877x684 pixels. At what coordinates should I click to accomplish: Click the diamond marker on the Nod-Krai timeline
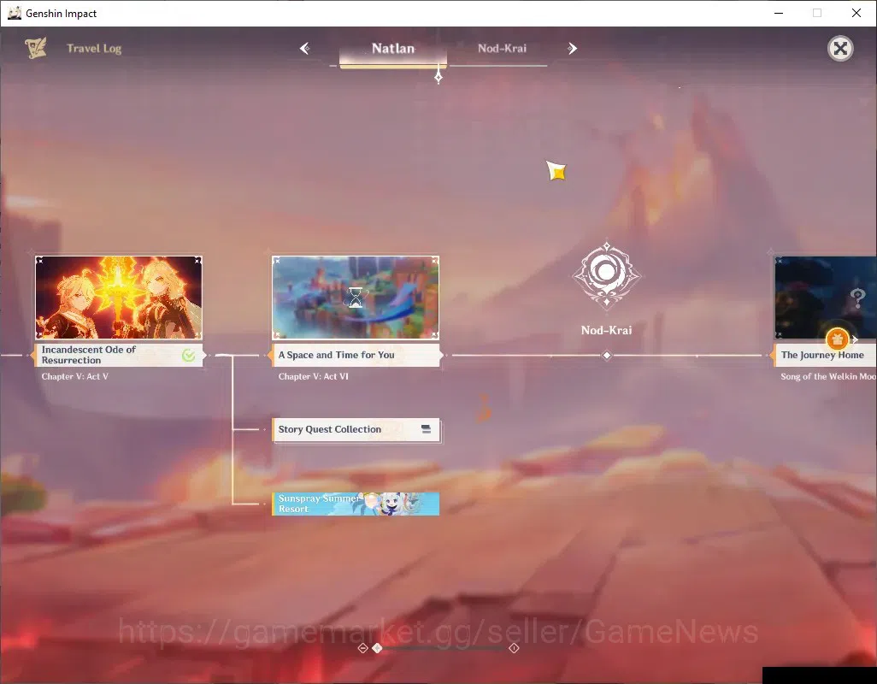coord(607,355)
